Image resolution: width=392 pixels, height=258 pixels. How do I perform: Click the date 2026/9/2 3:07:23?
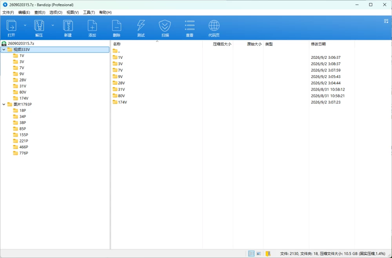[x=325, y=102]
